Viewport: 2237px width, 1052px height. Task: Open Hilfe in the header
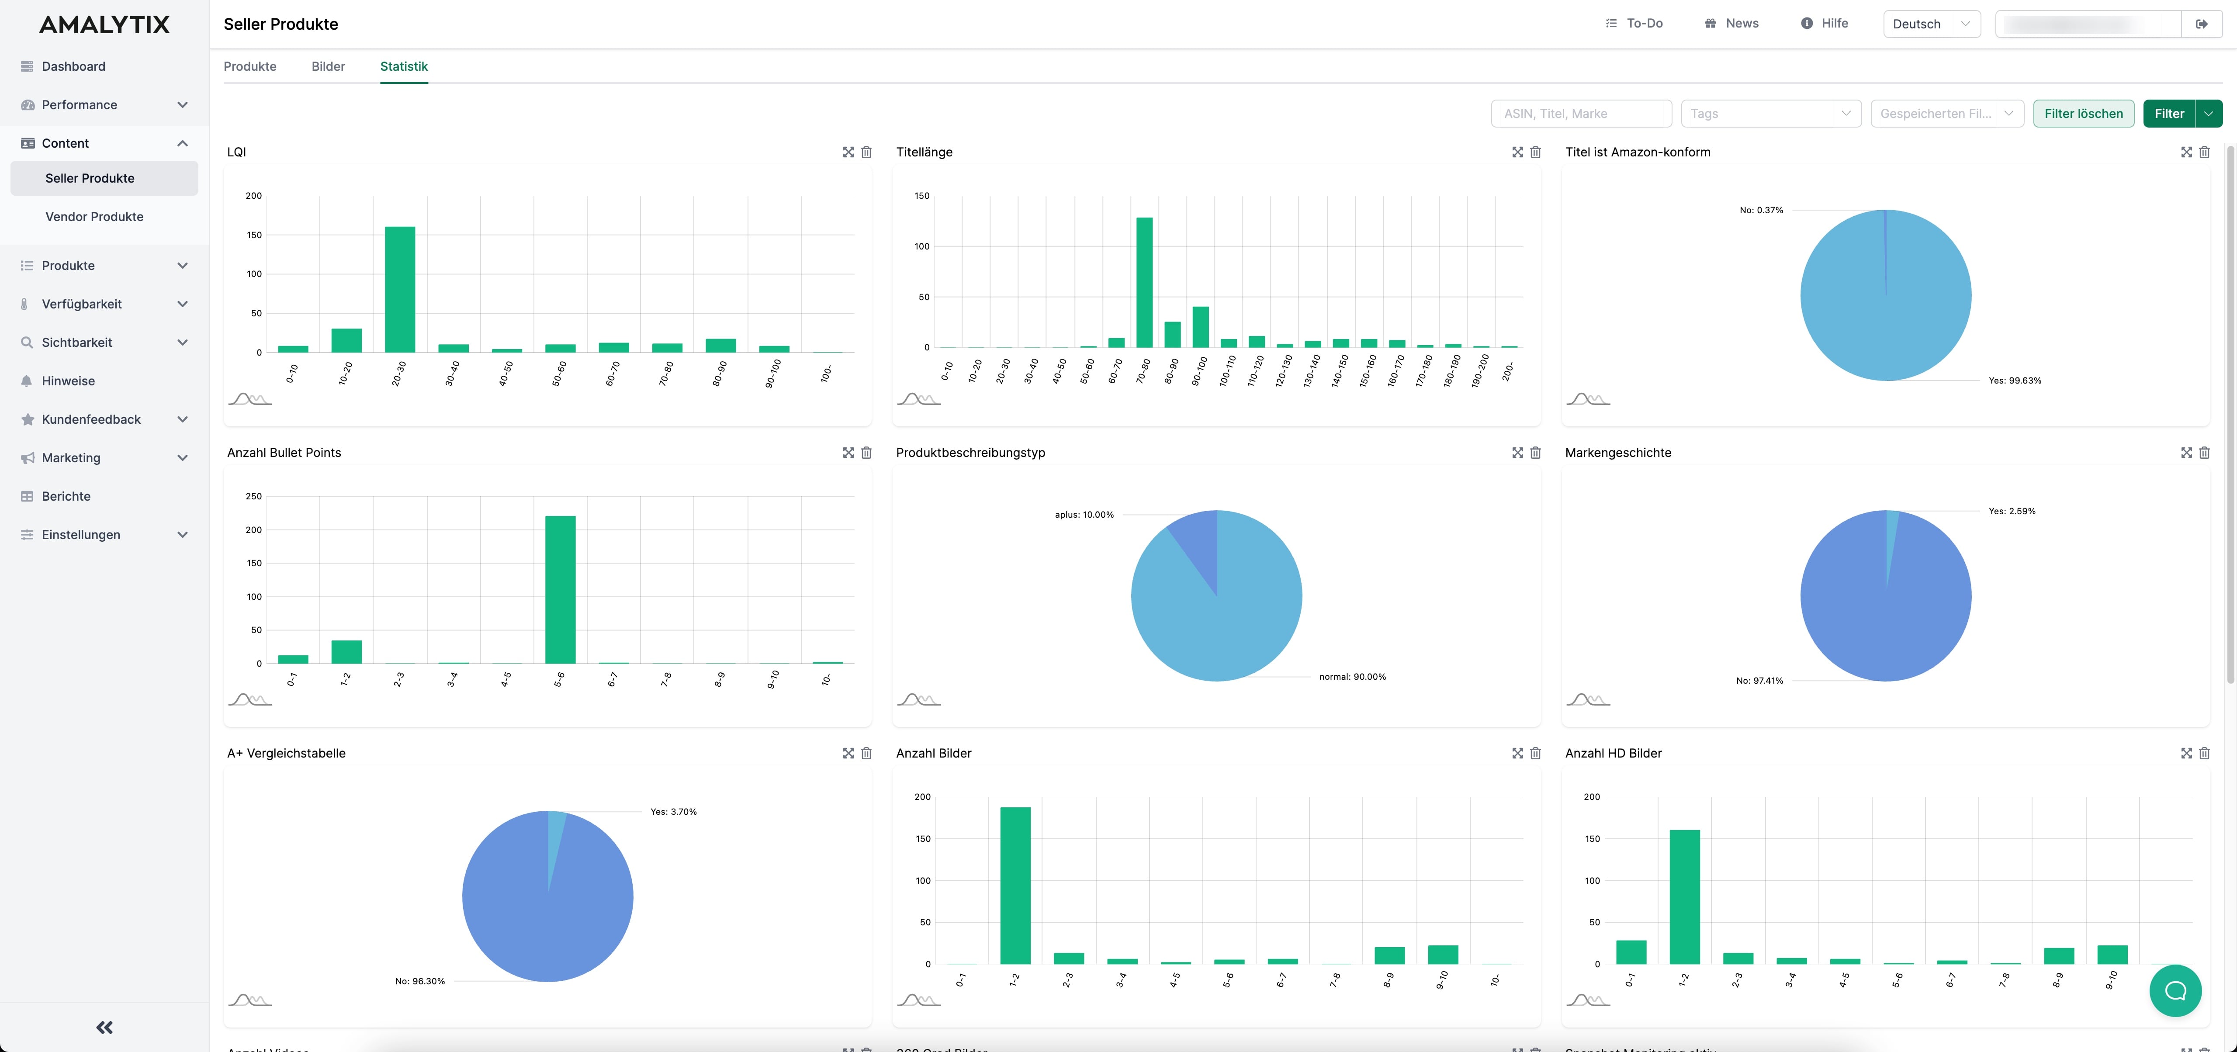click(x=1825, y=24)
